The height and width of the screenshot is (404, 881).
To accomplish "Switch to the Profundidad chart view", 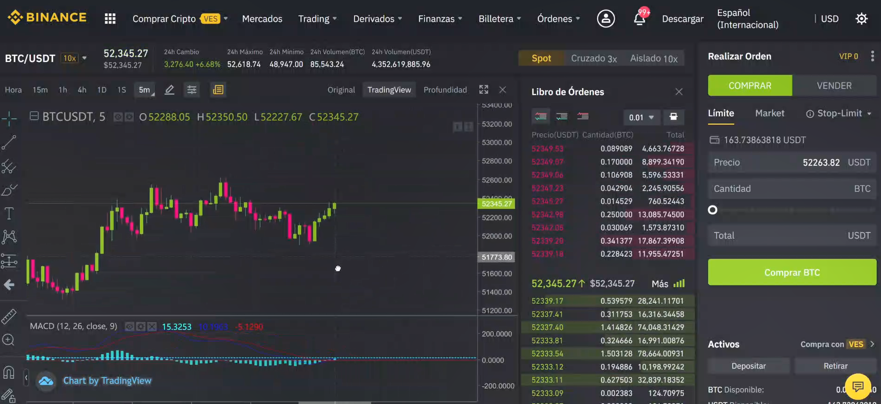I will point(445,90).
